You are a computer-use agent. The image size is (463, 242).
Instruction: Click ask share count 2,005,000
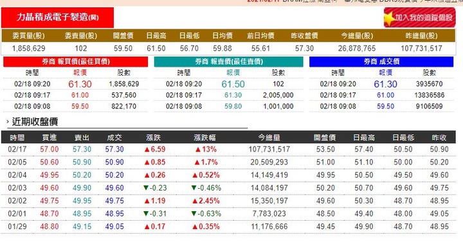[278, 95]
